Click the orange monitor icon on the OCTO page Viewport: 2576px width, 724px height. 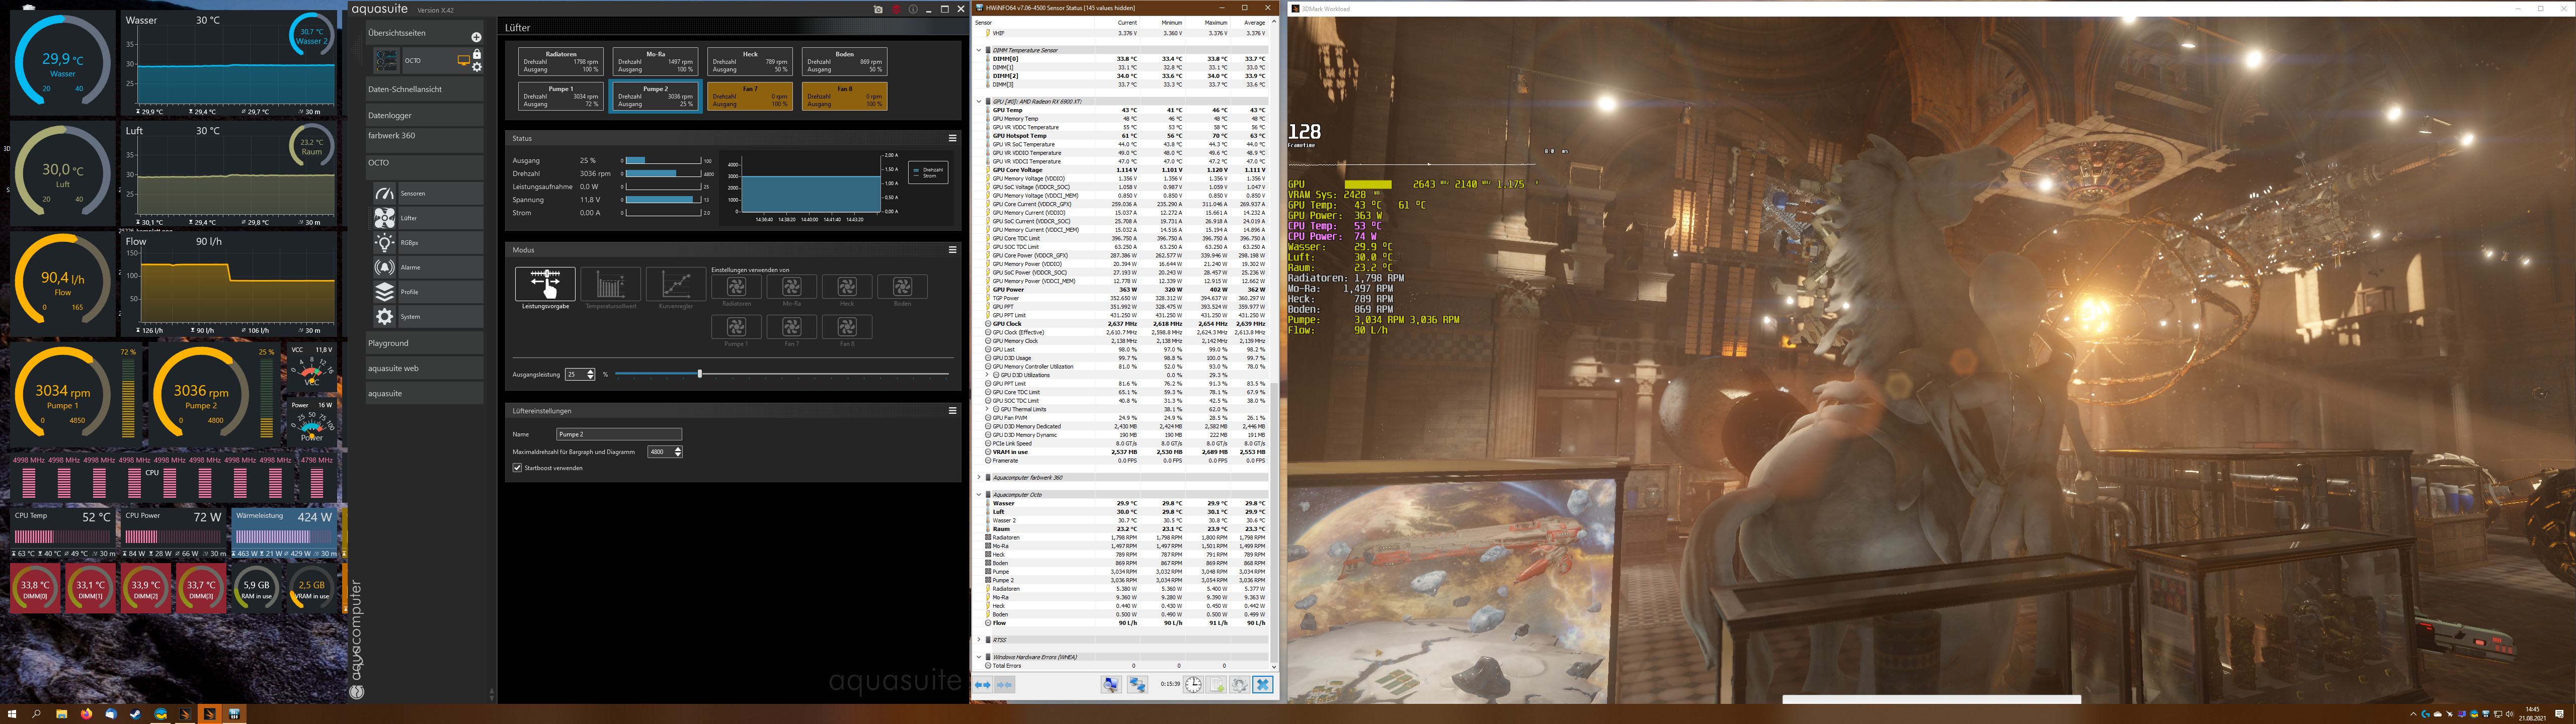(463, 61)
